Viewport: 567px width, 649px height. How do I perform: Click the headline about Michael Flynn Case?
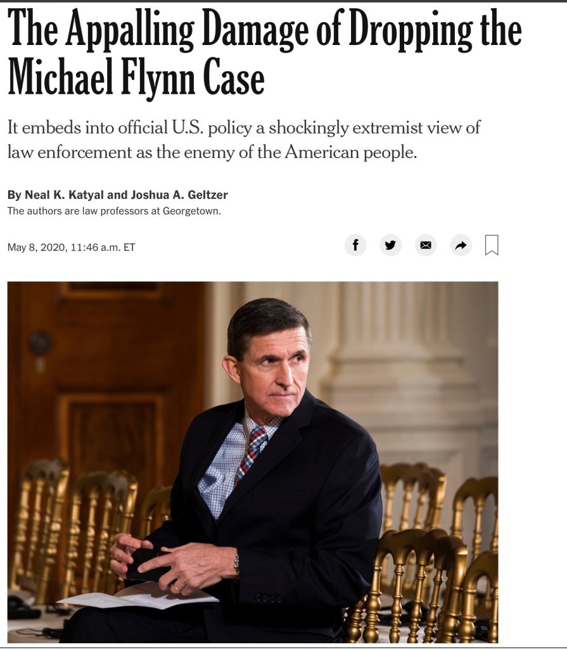click(264, 53)
